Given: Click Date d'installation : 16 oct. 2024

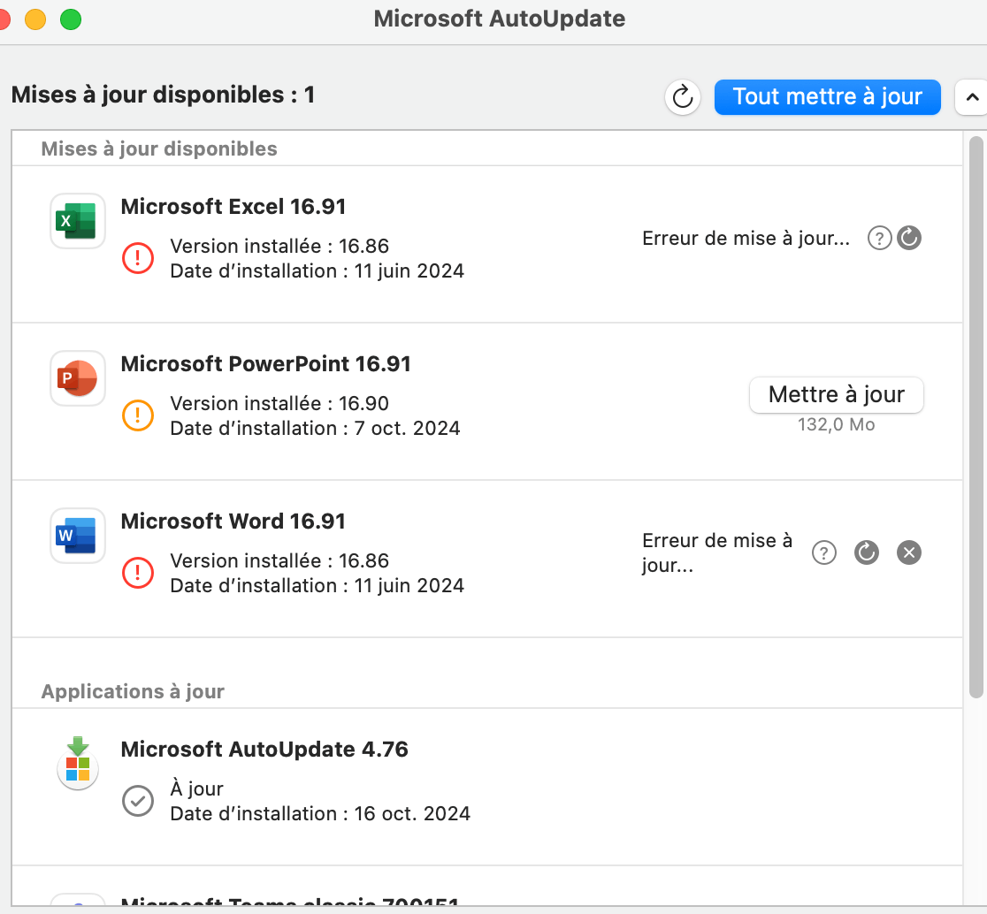Looking at the screenshot, I should point(320,813).
